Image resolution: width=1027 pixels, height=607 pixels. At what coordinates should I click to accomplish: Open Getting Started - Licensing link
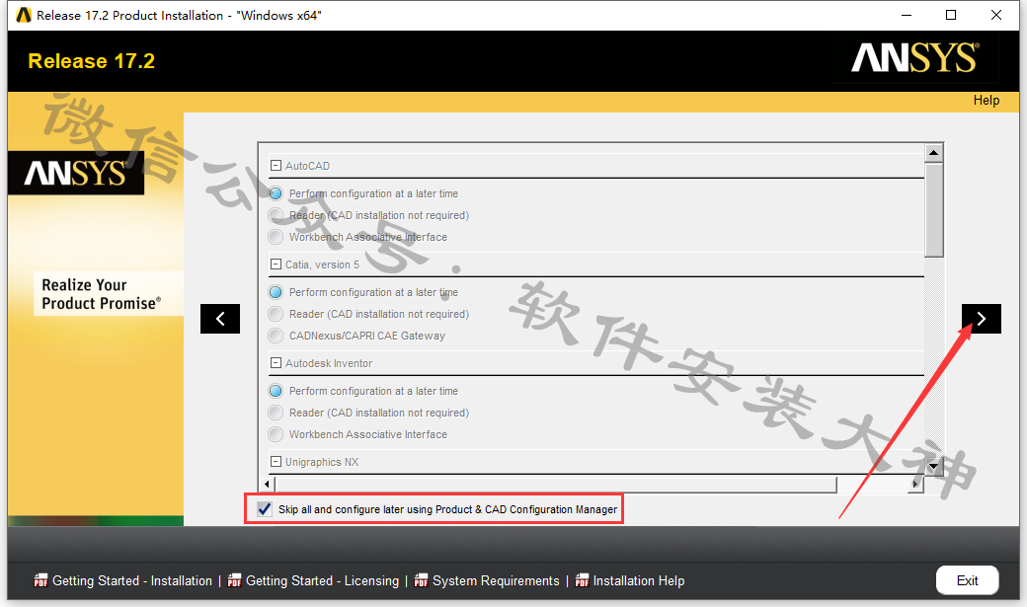coord(322,580)
